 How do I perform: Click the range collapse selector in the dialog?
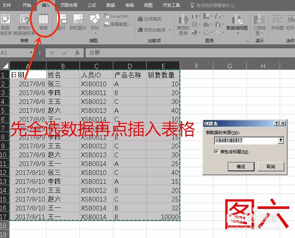(x=280, y=140)
